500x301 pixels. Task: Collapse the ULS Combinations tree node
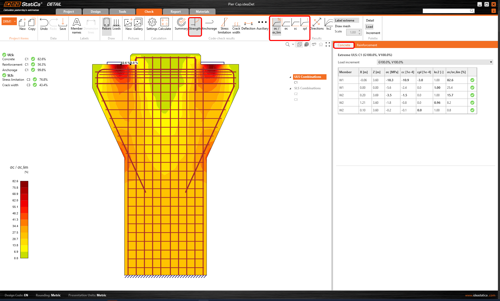click(x=290, y=77)
